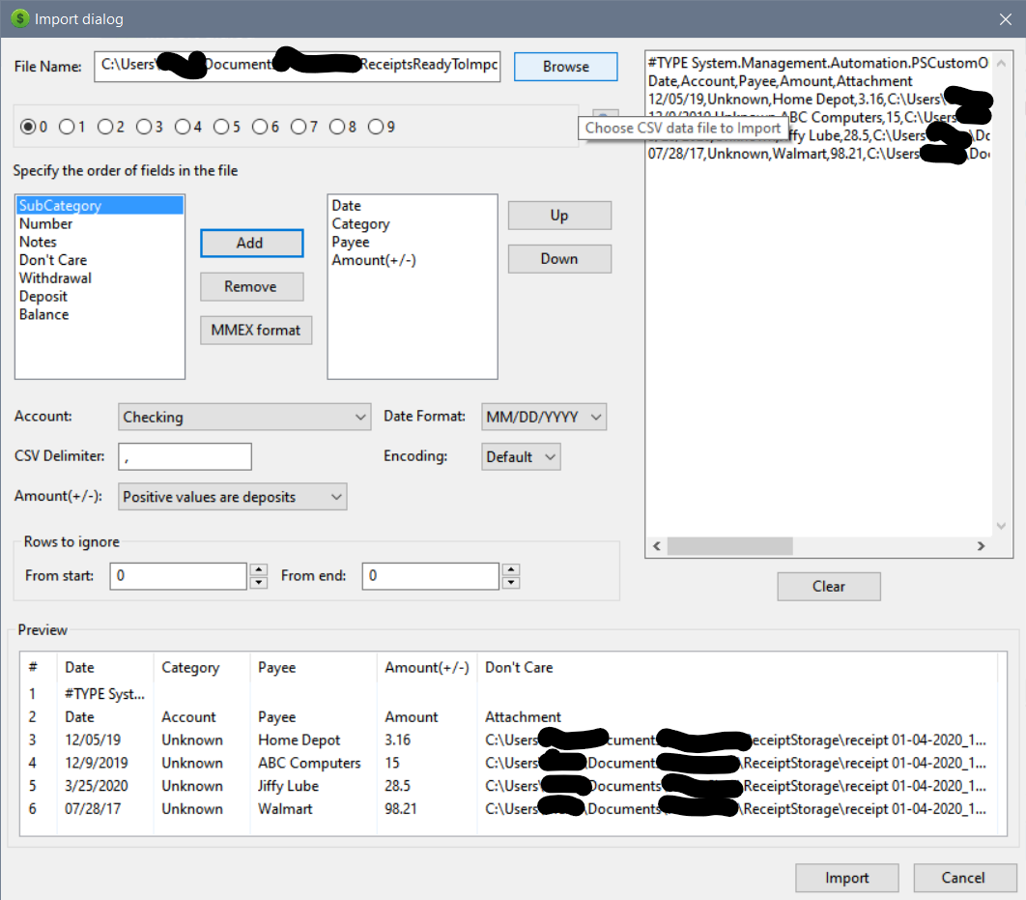Increase From end rows value
Image resolution: width=1026 pixels, height=900 pixels.
[511, 569]
